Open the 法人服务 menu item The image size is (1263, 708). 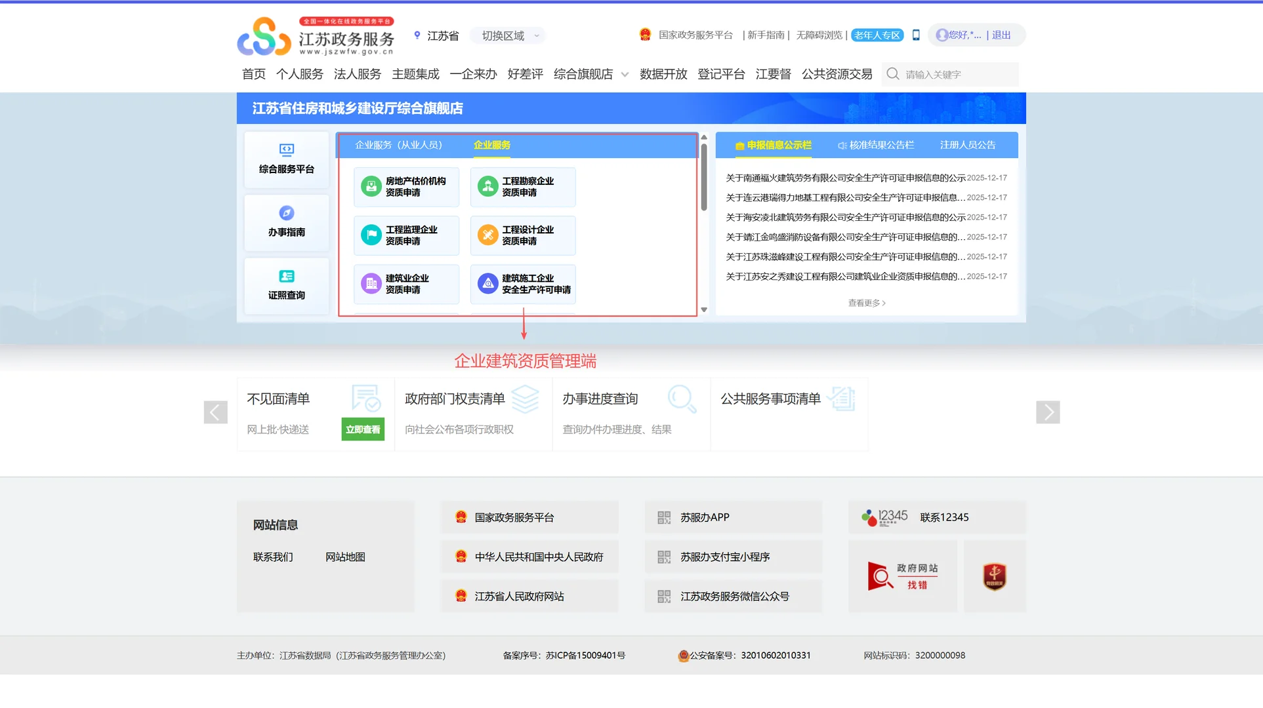click(357, 74)
